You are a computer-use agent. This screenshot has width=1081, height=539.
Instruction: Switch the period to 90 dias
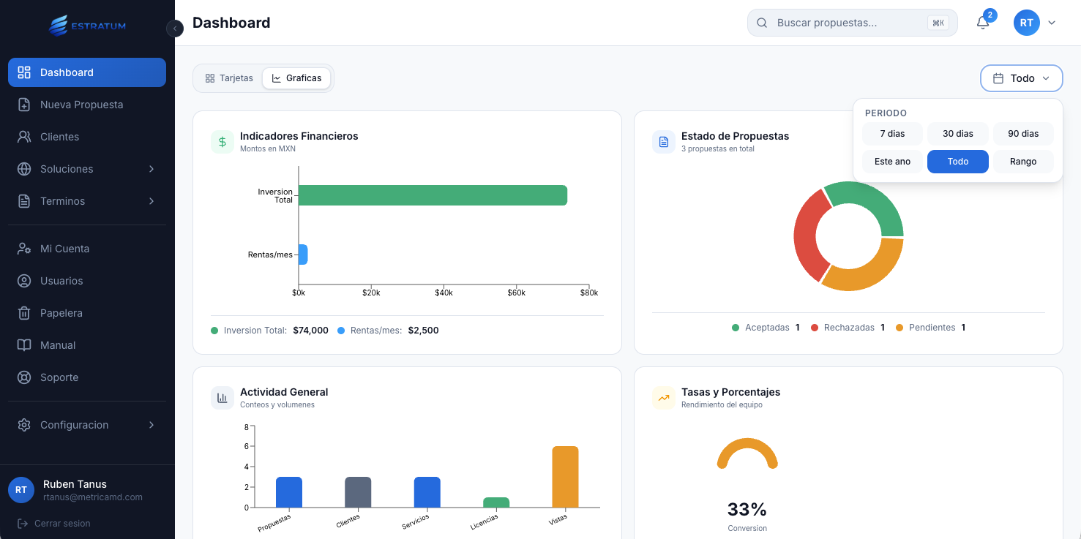(1023, 133)
